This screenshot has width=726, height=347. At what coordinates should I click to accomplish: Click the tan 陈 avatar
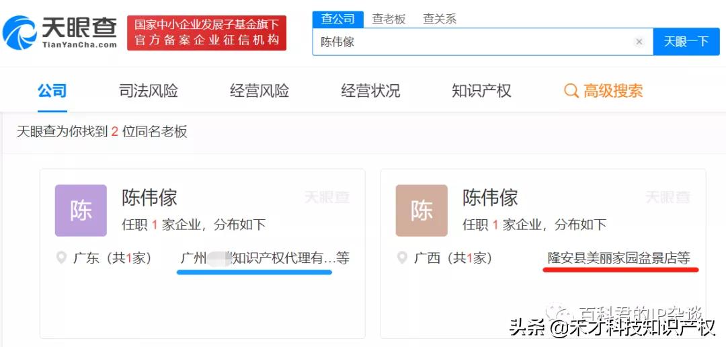[x=421, y=210]
